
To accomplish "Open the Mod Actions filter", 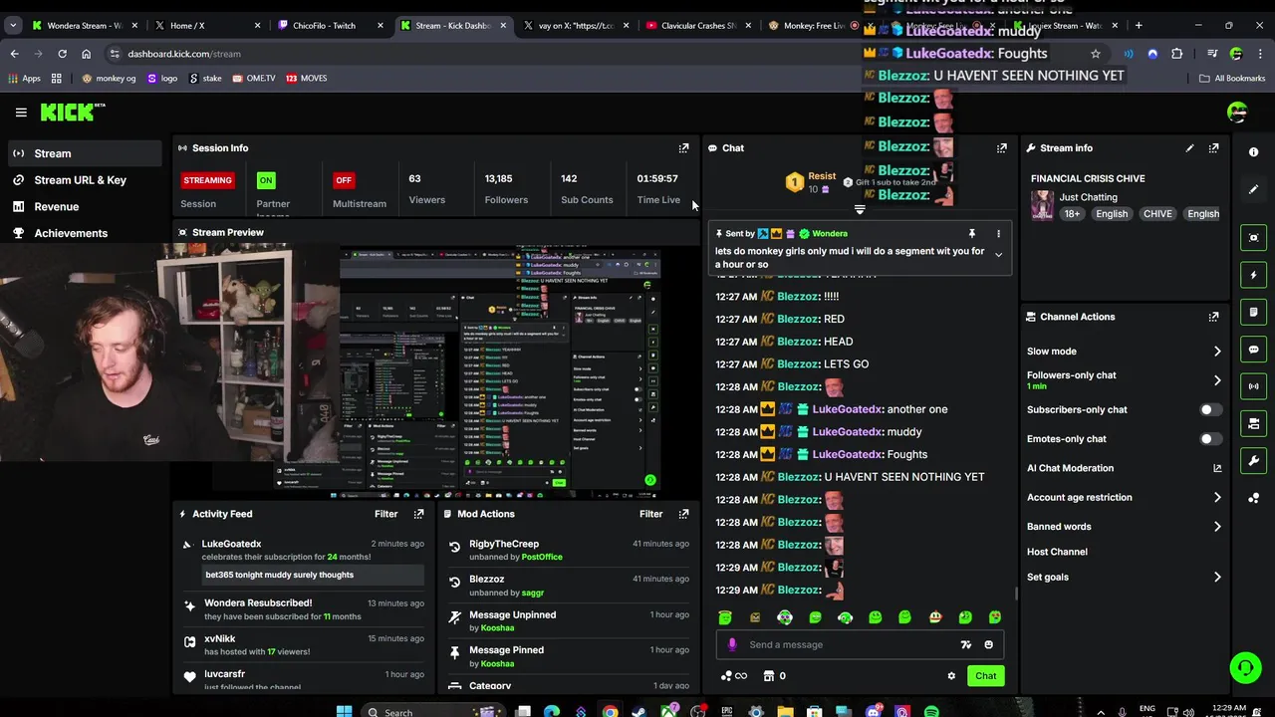I will point(650,514).
